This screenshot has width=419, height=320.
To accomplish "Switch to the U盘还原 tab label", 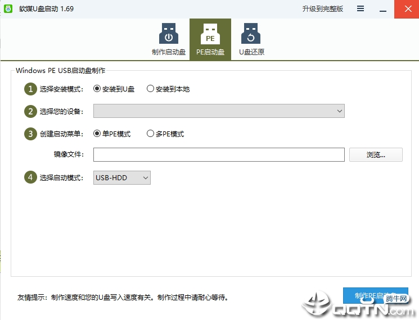I will click(251, 52).
